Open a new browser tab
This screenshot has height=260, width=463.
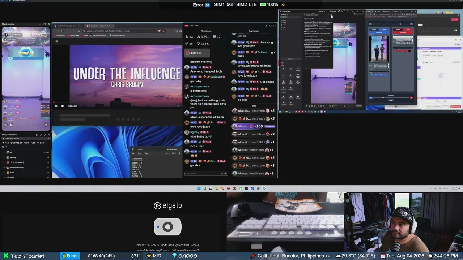tap(118, 26)
